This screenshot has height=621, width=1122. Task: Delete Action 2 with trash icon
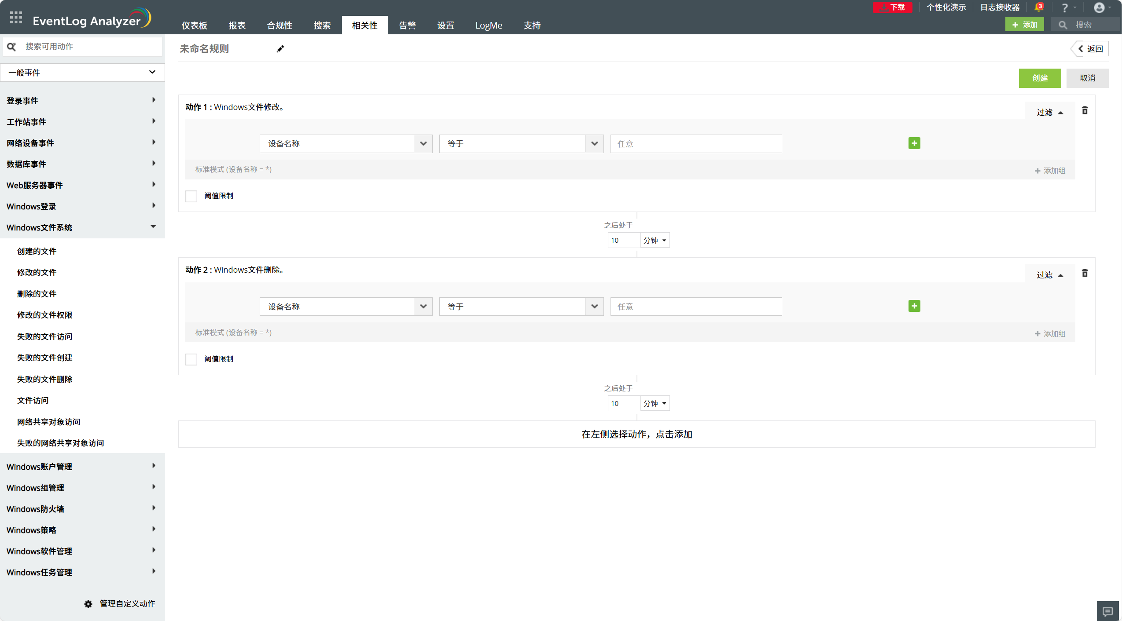[x=1085, y=273]
